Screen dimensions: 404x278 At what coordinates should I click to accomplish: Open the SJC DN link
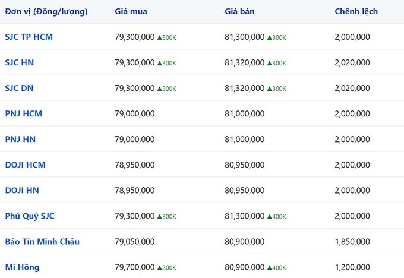pos(20,88)
